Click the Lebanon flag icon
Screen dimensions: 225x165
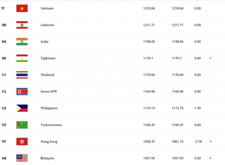pyautogui.click(x=22, y=25)
